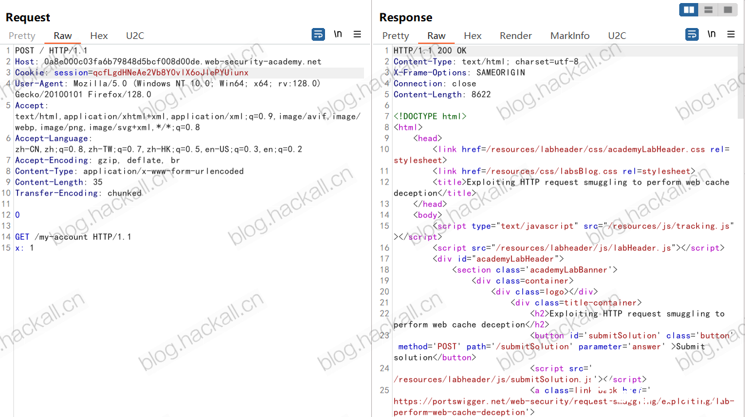This screenshot has width=745, height=417.
Task: Click the 'POST / HTTP/1.1' request line
Action: (51, 51)
